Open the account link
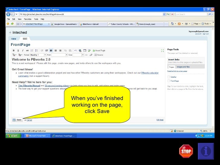This screenshot has height=165, width=220. coord(198,34)
